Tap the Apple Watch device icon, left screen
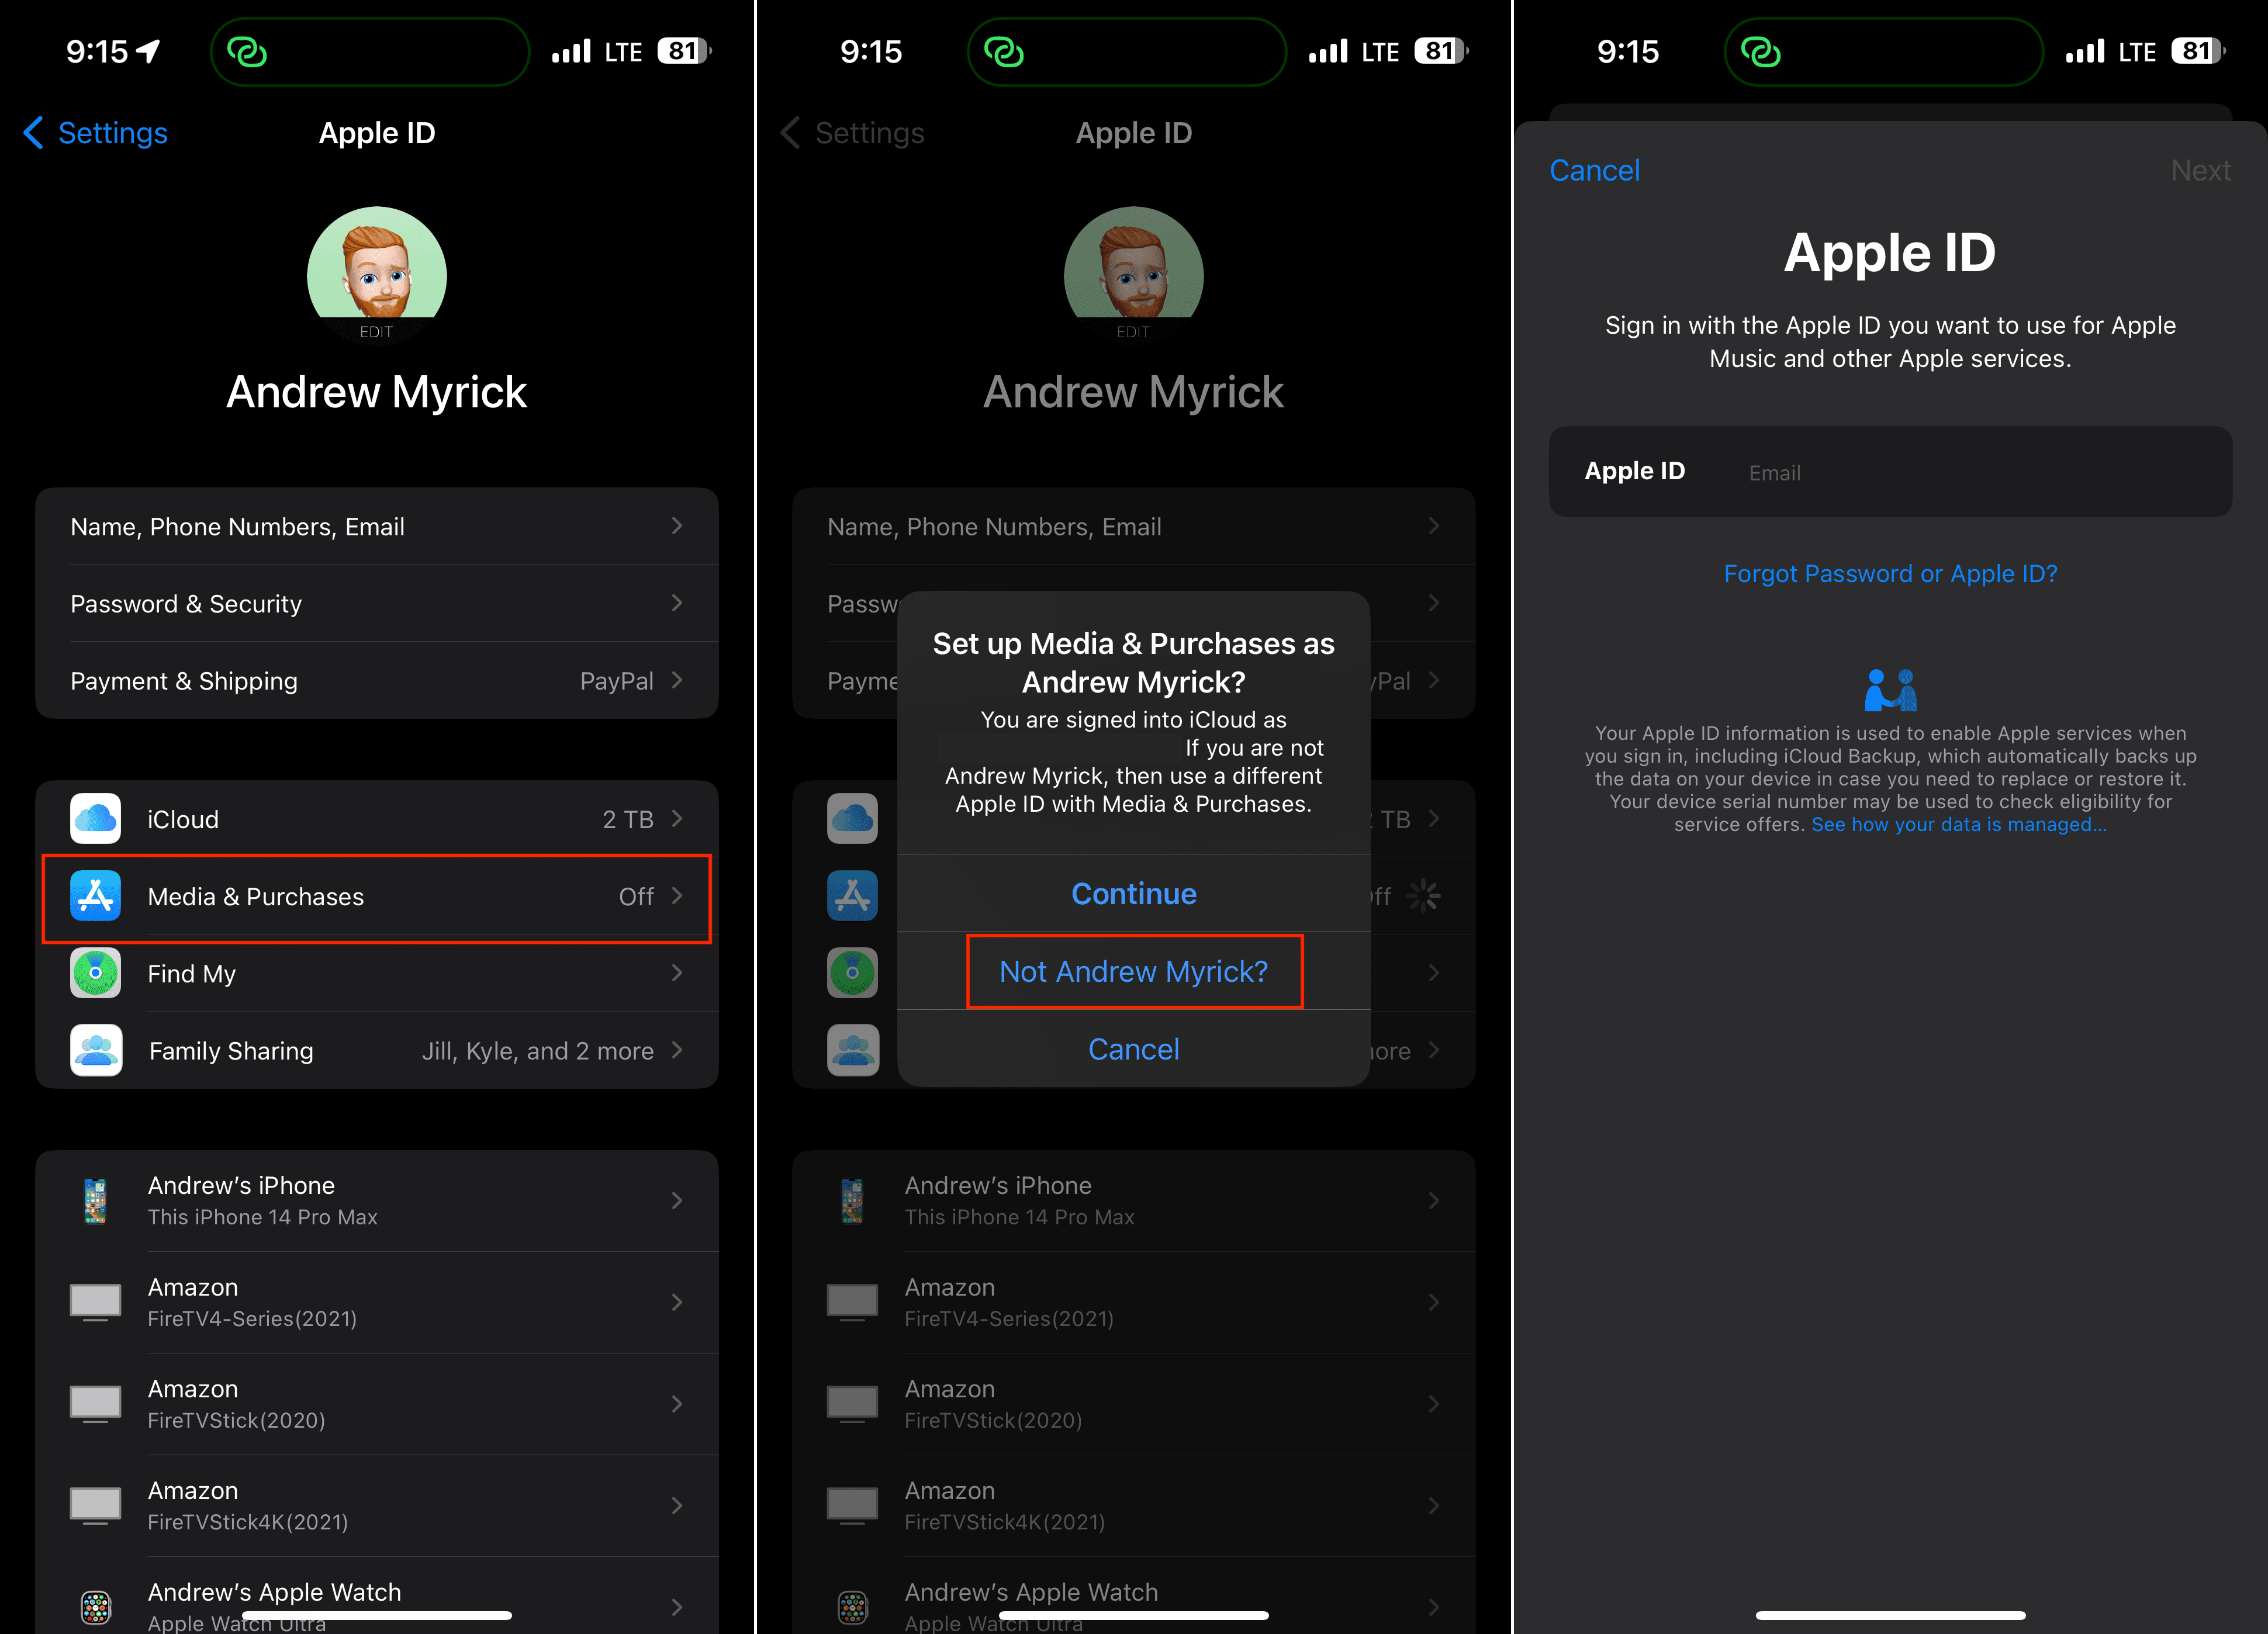2268x1634 pixels. pos(96,1607)
